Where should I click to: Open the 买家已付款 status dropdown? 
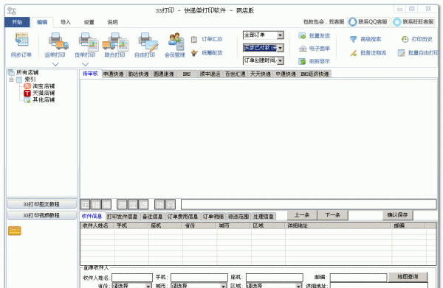[x=280, y=48]
